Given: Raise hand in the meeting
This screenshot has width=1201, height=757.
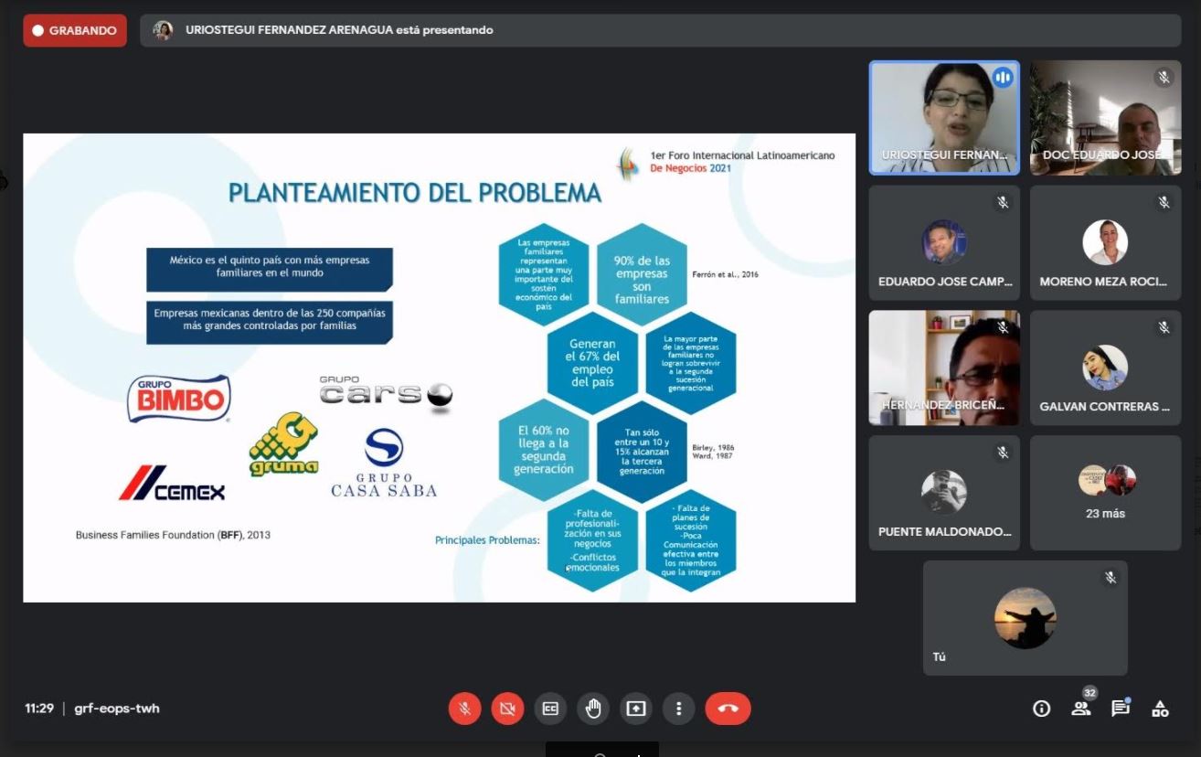Looking at the screenshot, I should pos(593,709).
